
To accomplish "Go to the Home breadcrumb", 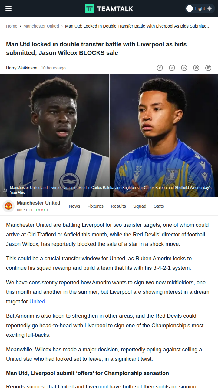I will [x=12, y=26].
